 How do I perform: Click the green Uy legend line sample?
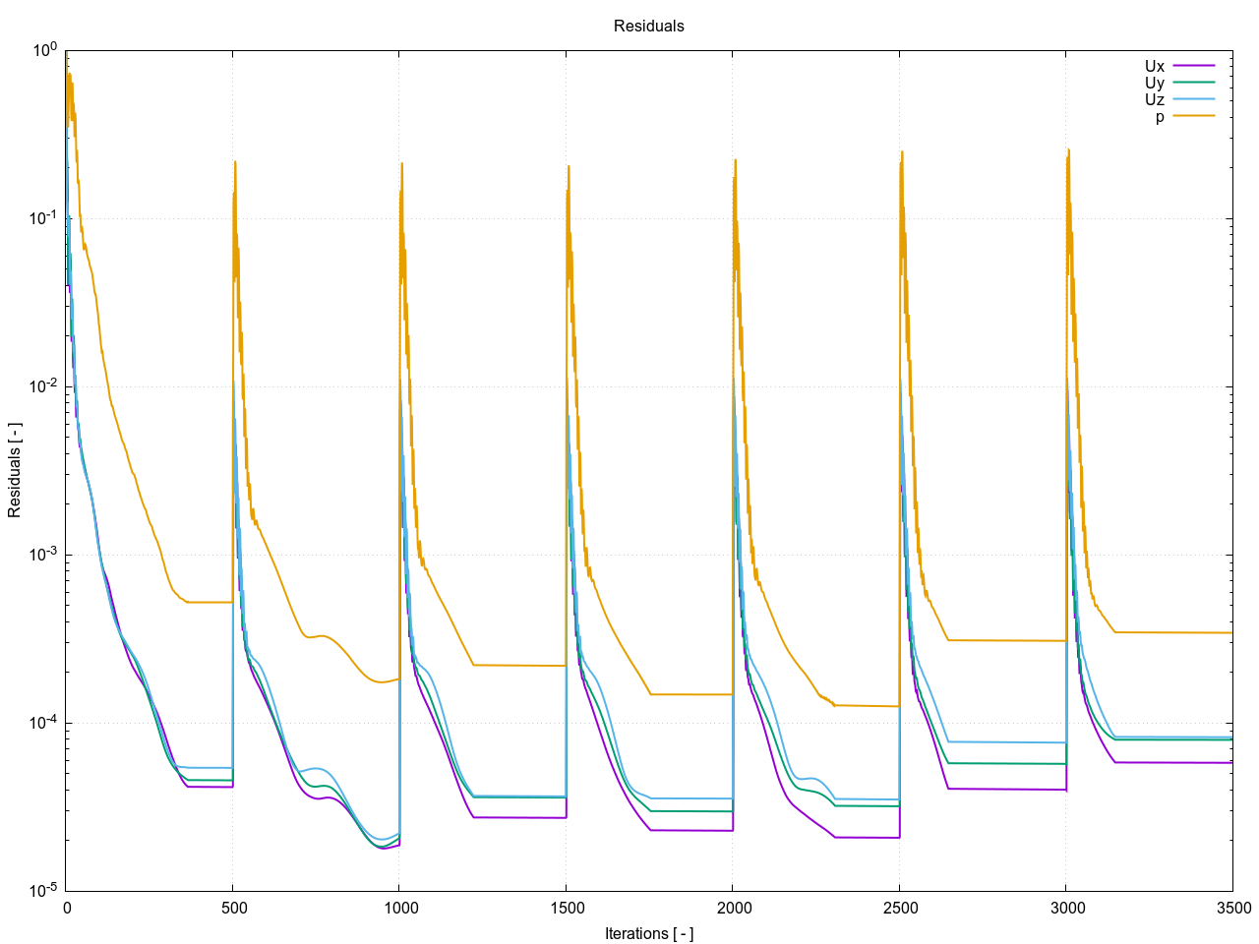click(1193, 83)
